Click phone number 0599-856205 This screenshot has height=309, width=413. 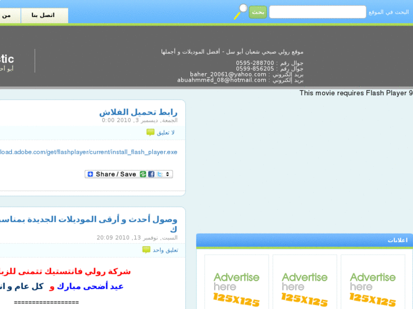click(x=255, y=69)
